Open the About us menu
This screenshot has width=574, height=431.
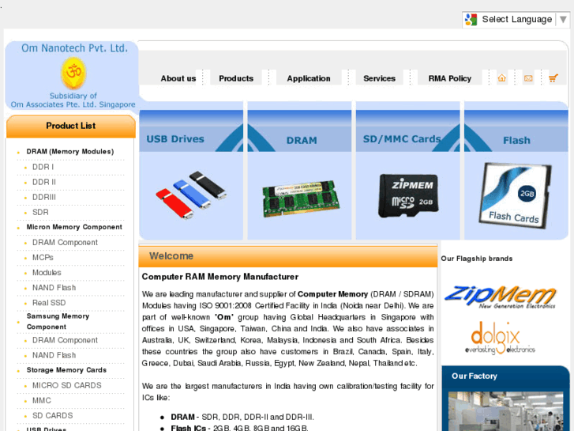[178, 78]
